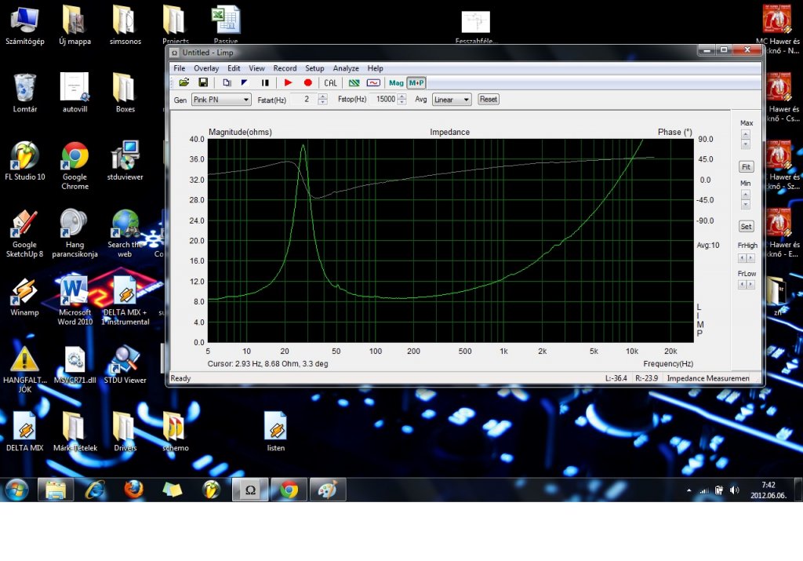This screenshot has height=561, width=803.
Task: Click the impedance peak on the graph
Action: (x=303, y=146)
